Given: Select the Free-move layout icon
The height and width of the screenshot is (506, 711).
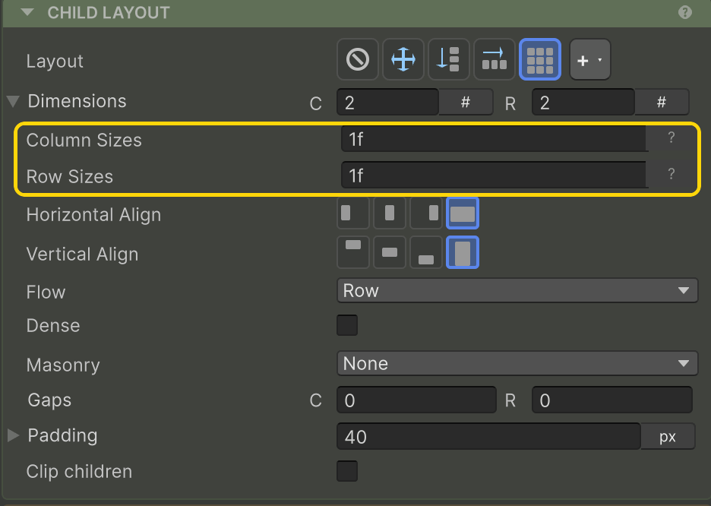Looking at the screenshot, I should tap(403, 59).
